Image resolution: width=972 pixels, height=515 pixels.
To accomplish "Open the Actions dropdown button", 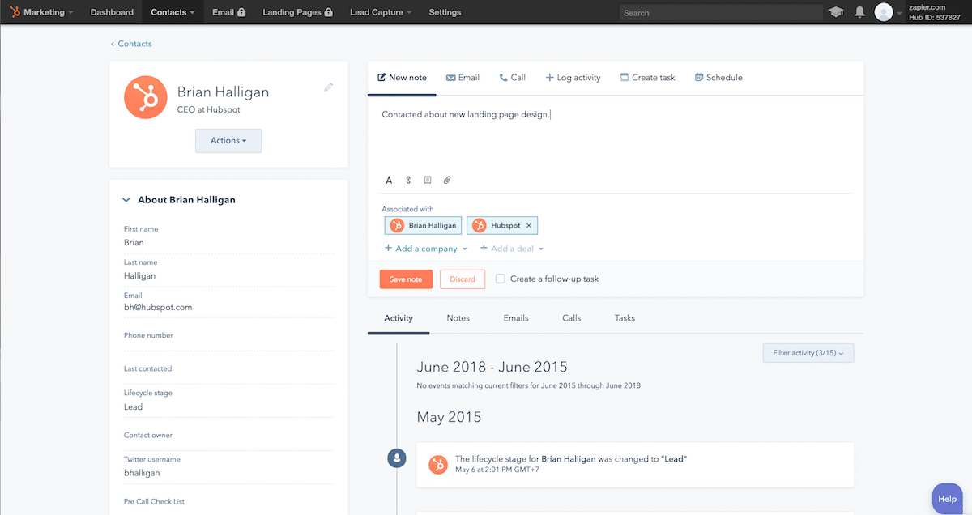I will point(228,140).
